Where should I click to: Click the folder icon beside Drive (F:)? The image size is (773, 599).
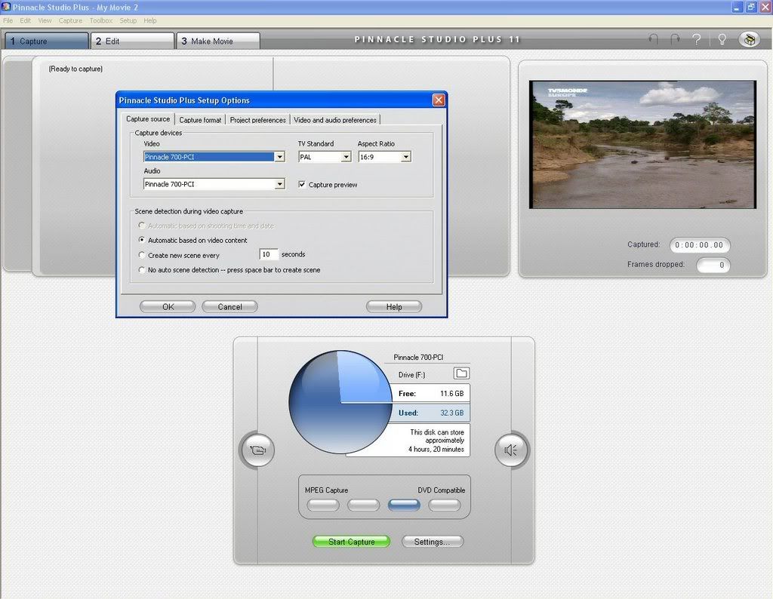[x=461, y=373]
